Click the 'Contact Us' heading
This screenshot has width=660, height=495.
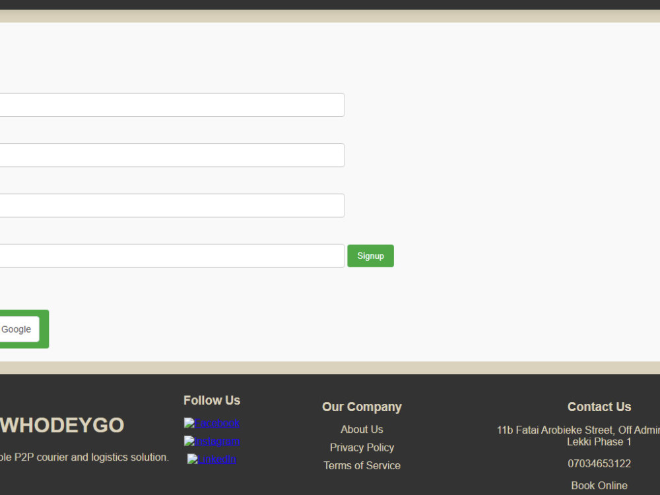point(599,407)
